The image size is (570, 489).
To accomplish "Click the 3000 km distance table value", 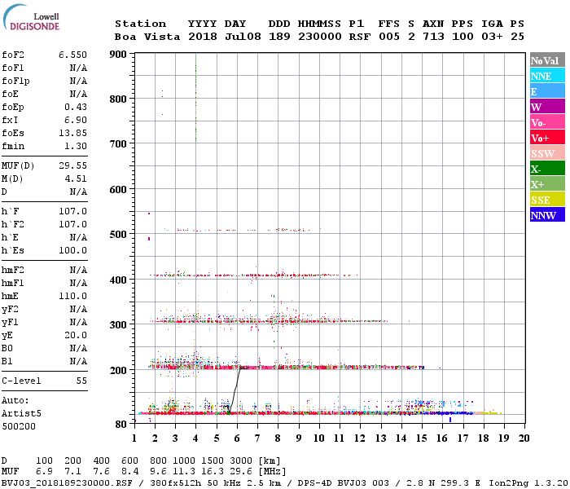I will [241, 461].
